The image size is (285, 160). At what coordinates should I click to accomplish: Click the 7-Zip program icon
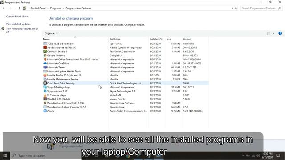[45, 44]
